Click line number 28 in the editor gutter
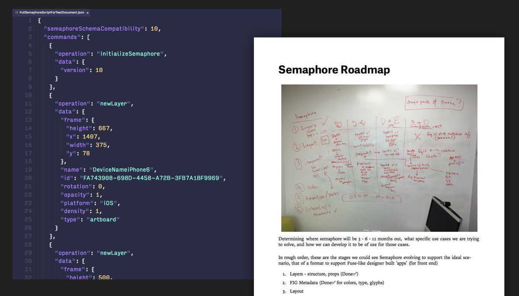The width and height of the screenshot is (519, 296). click(x=28, y=245)
